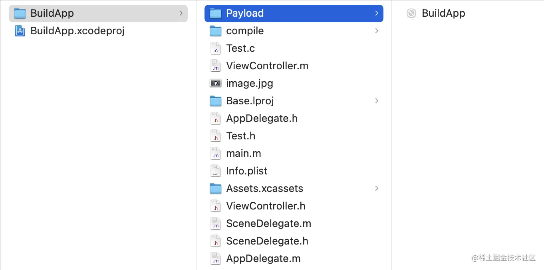This screenshot has height=270, width=544.
Task: Select the Test.c file name
Action: tap(240, 48)
